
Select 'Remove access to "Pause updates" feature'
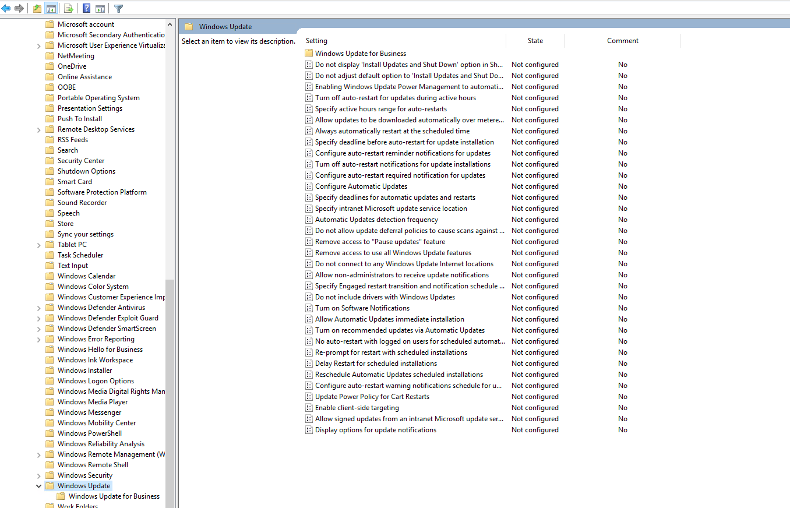pyautogui.click(x=380, y=242)
